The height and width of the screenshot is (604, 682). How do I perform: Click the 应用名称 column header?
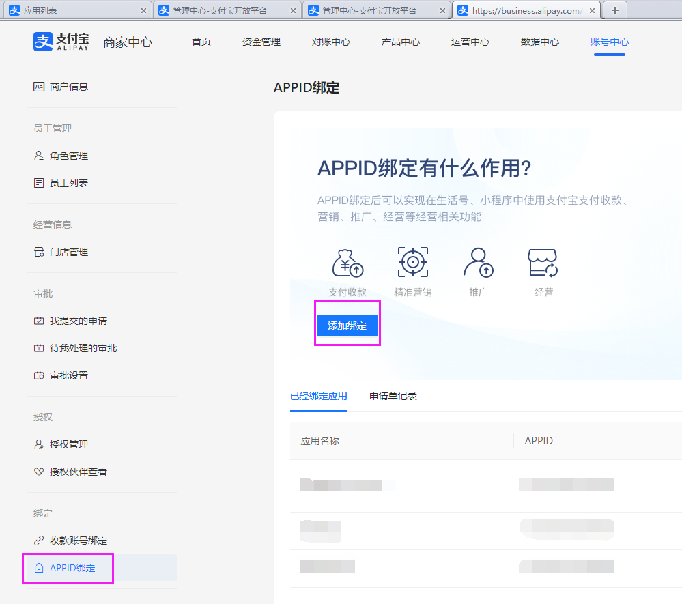(319, 441)
